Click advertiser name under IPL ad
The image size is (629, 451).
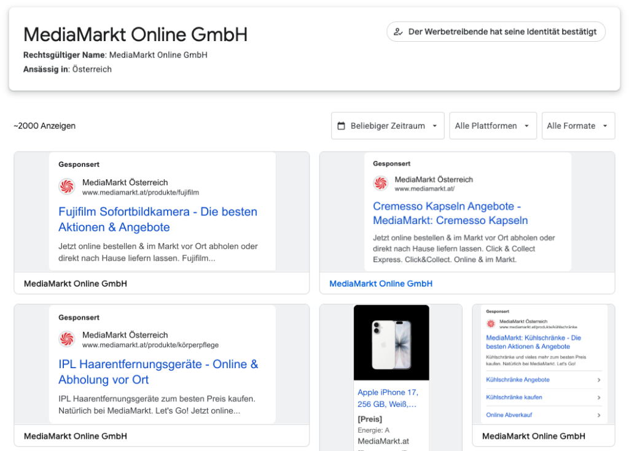[76, 436]
